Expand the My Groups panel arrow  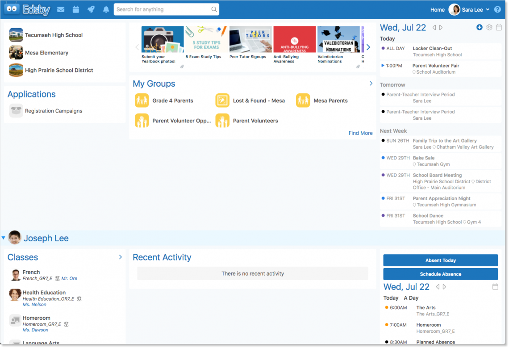(x=371, y=84)
